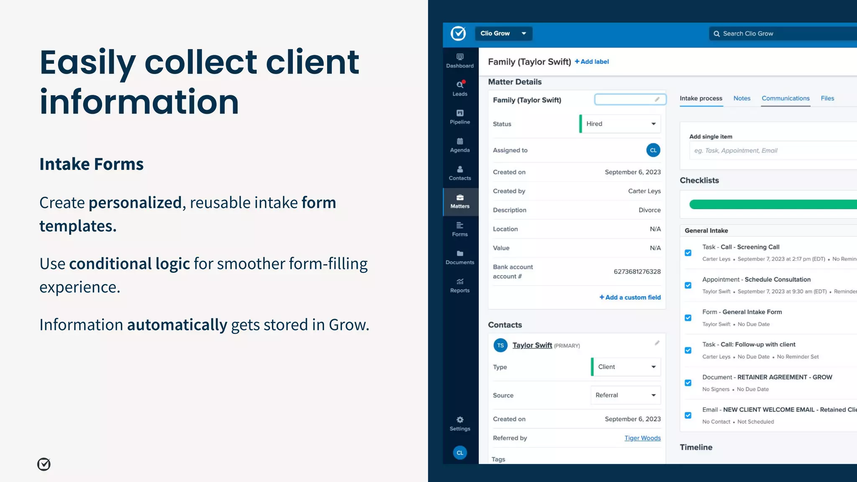Click the Timeline section heading
This screenshot has height=482, width=857.
coord(696,447)
